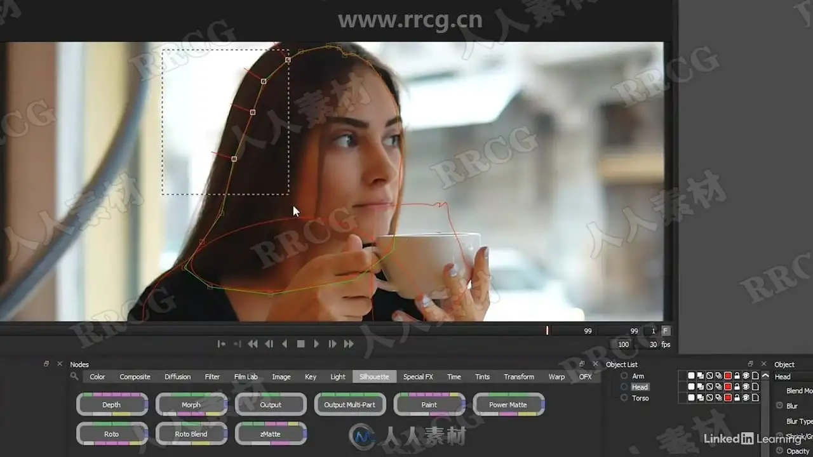The width and height of the screenshot is (813, 457).
Task: Toggle the lock icon on the Head row
Action: (x=737, y=387)
